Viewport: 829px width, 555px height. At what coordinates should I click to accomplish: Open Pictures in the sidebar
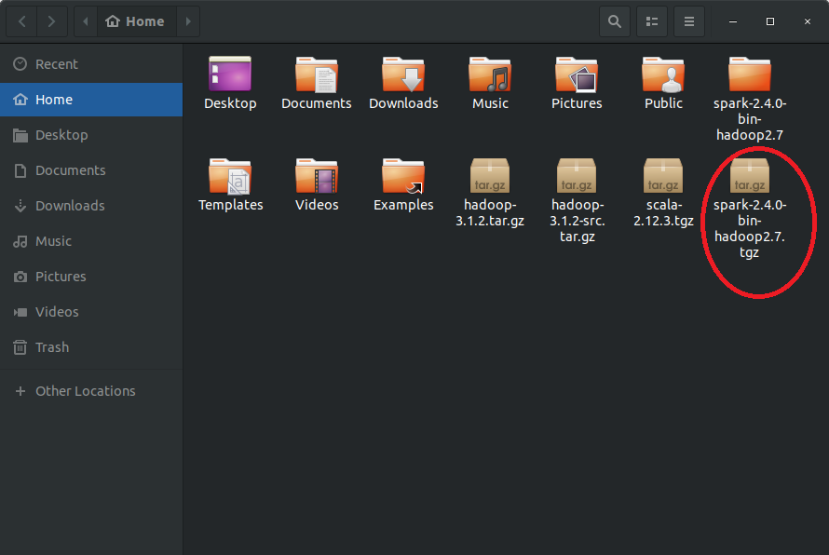[x=91, y=277]
